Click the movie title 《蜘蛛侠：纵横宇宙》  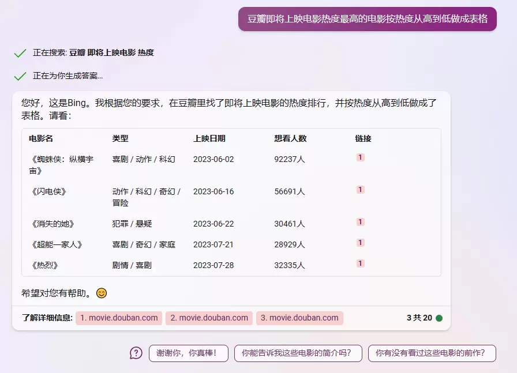click(x=61, y=165)
